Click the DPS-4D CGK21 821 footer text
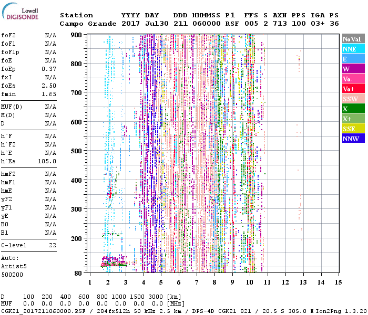 pyautogui.click(x=221, y=311)
